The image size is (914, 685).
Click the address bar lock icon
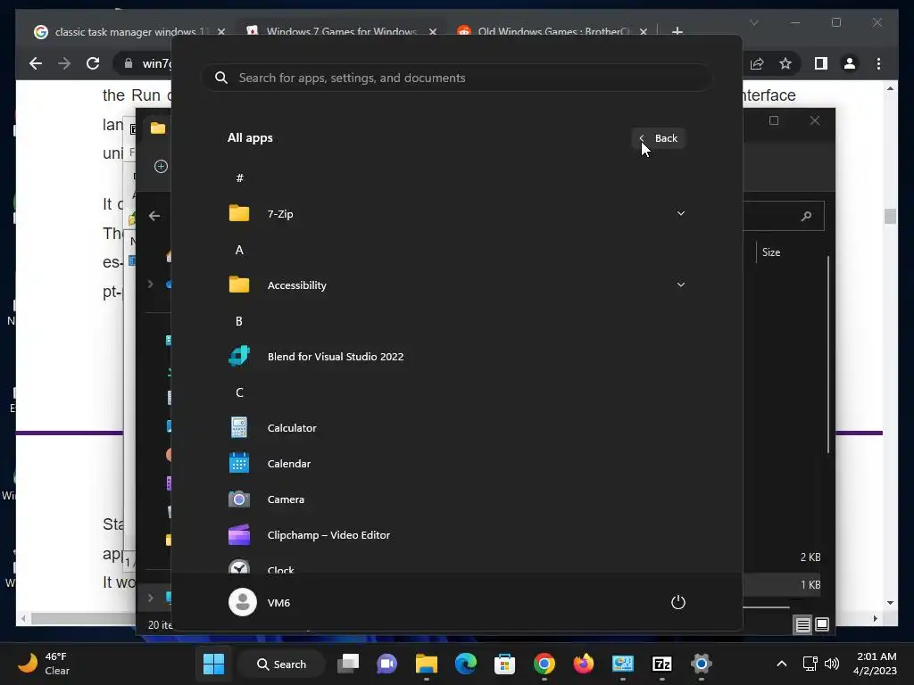(x=129, y=63)
